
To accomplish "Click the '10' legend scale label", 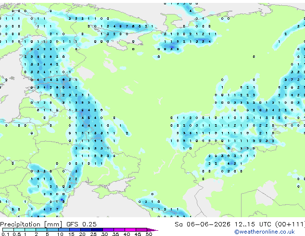I will [60, 234].
